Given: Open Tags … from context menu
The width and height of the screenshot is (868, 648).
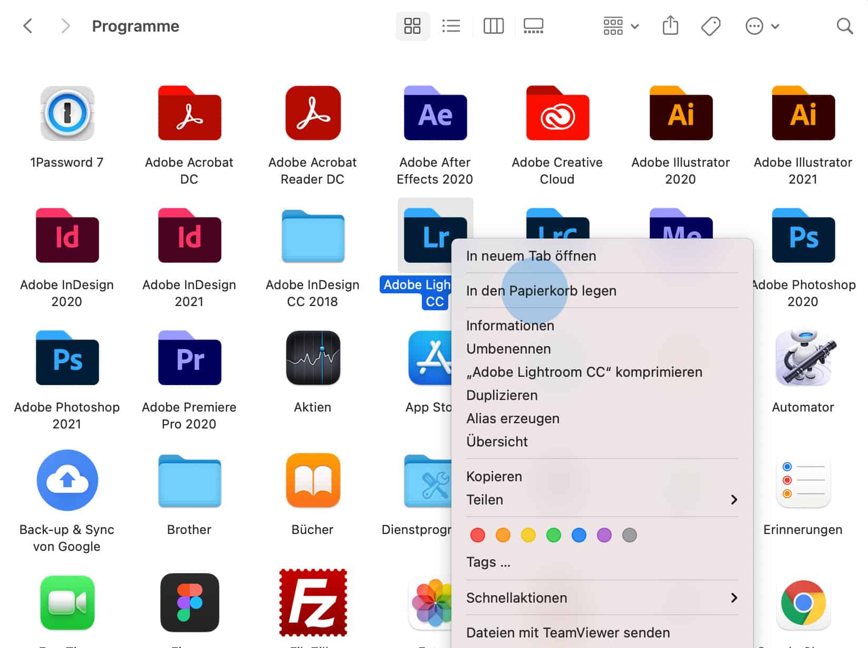Looking at the screenshot, I should 602,562.
